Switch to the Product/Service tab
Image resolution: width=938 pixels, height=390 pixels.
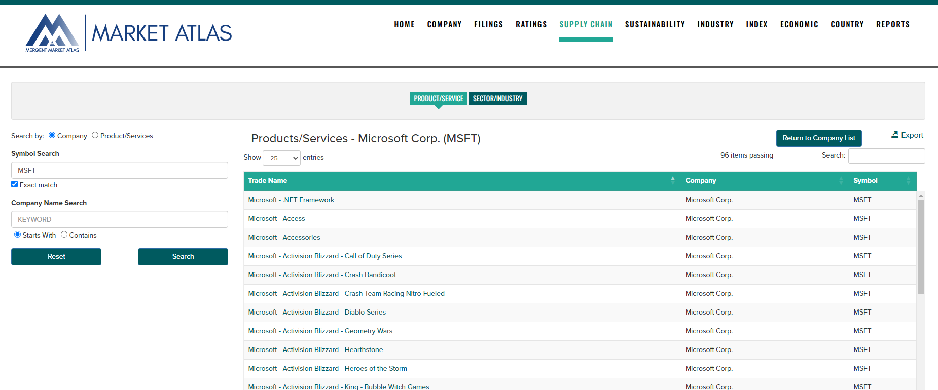(439, 98)
